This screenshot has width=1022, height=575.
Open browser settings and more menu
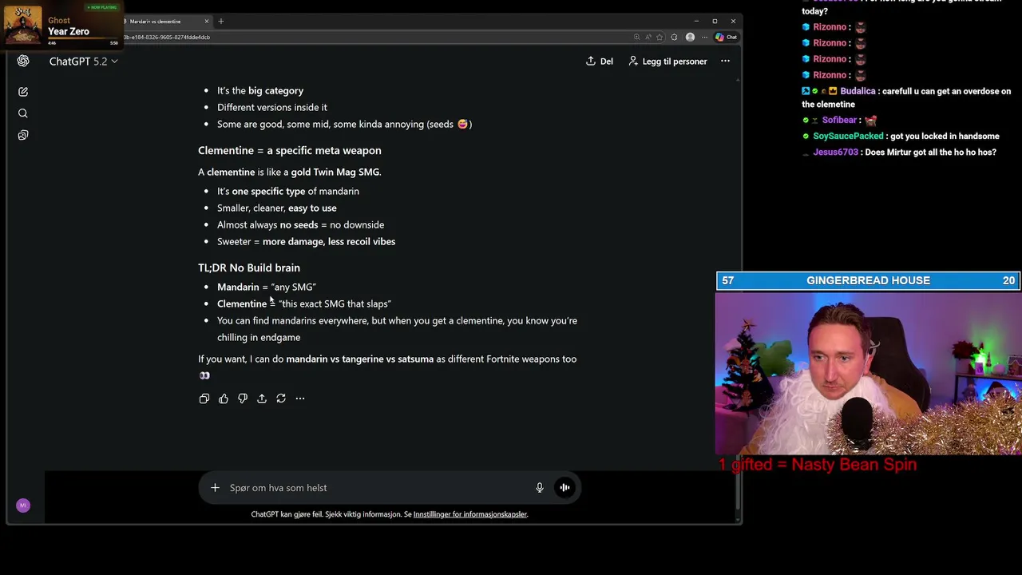(703, 37)
